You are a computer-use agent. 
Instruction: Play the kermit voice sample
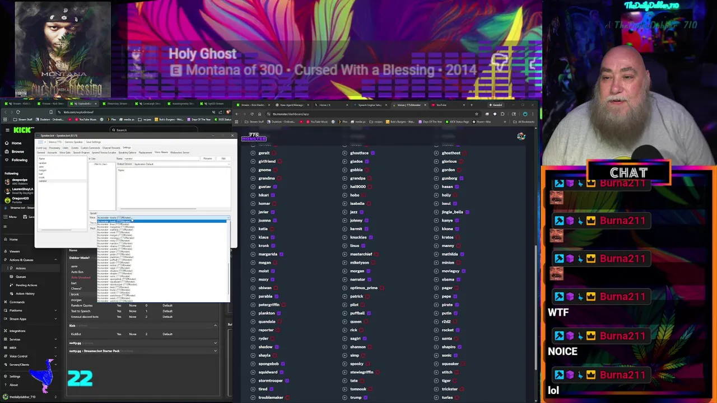pos(344,229)
